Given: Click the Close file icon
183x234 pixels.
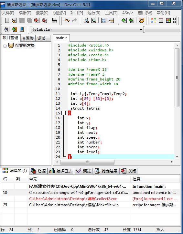Looking at the screenshot, I should [37, 20].
